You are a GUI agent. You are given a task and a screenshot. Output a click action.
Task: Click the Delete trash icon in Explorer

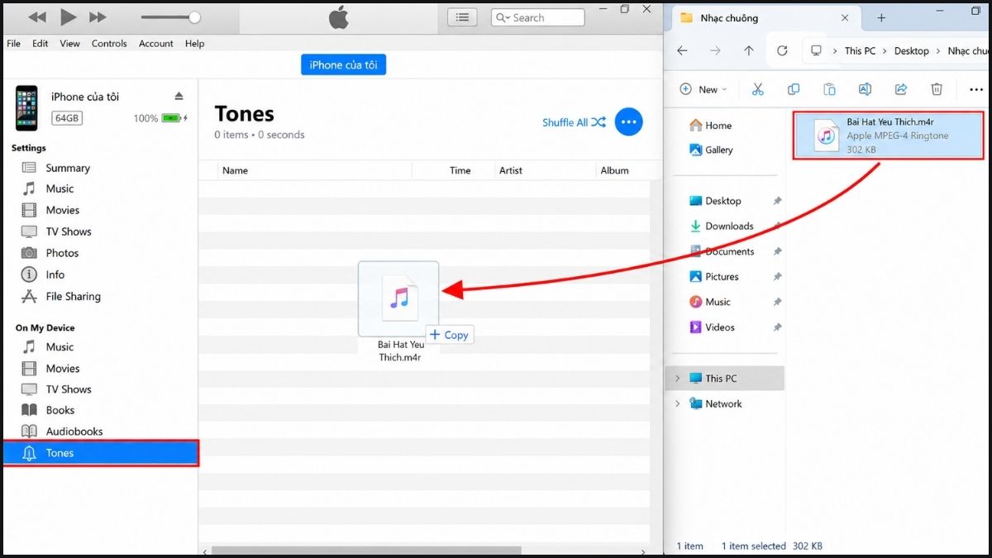pos(937,89)
